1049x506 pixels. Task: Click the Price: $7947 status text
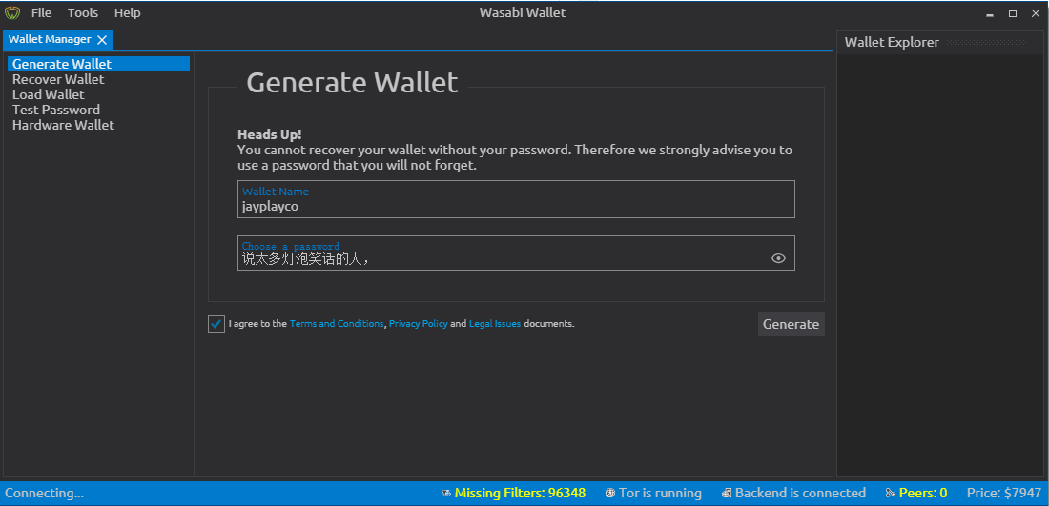coord(1004,494)
